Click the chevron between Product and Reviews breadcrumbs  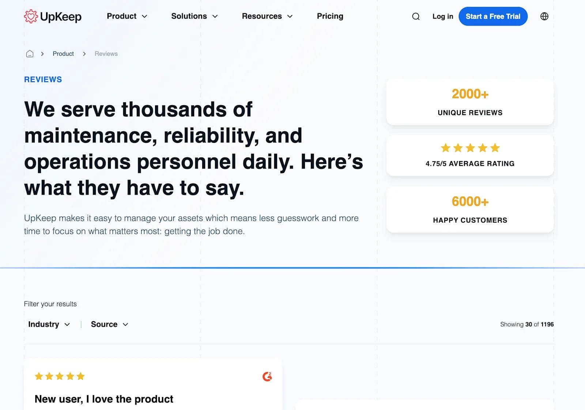point(84,54)
